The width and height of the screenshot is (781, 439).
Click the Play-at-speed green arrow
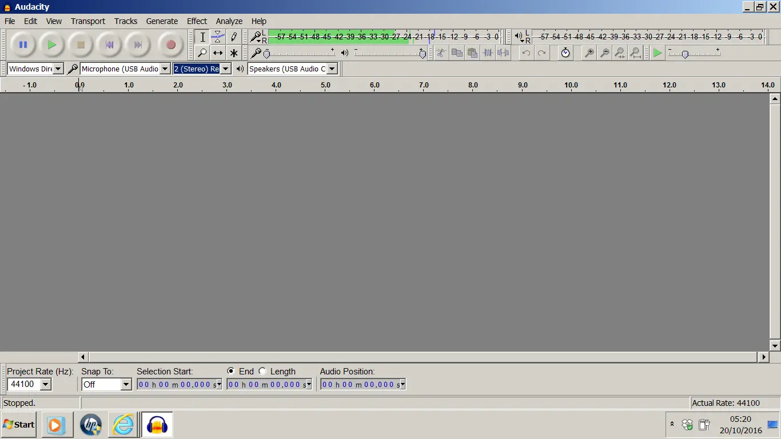point(658,53)
